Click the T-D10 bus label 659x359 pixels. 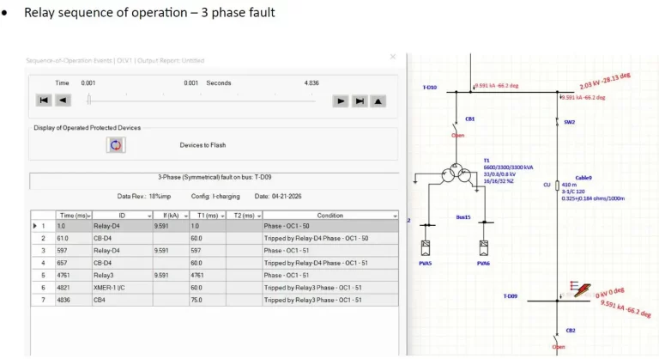[430, 88]
